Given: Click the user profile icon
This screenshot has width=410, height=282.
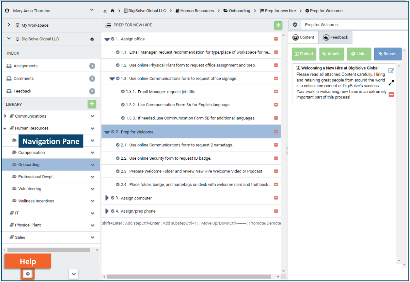Looking at the screenshot, I should (x=7, y=11).
